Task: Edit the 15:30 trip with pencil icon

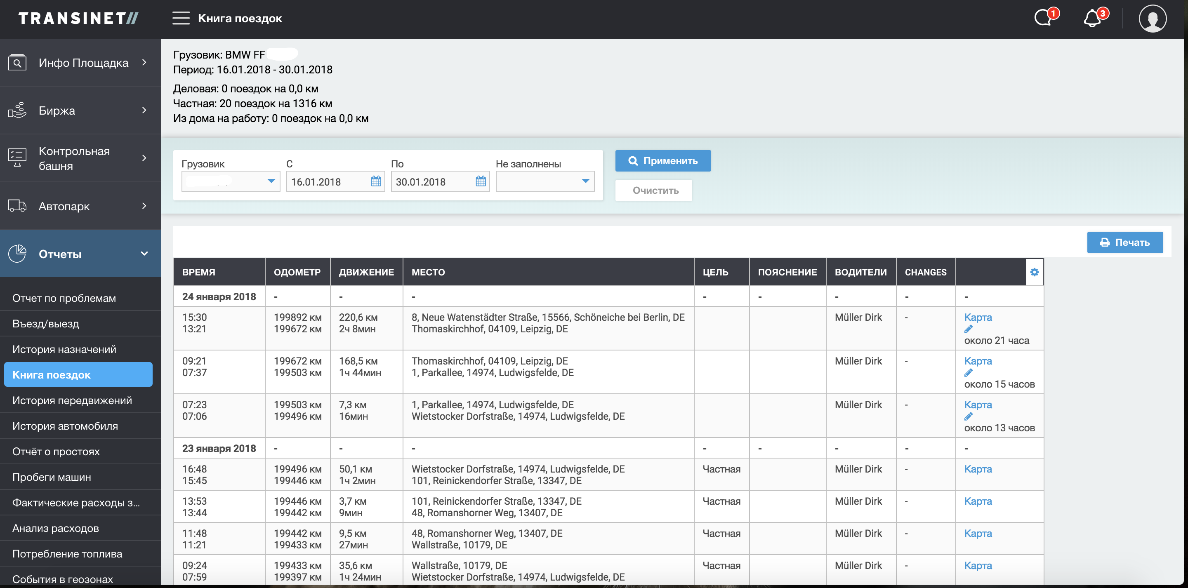Action: (968, 329)
